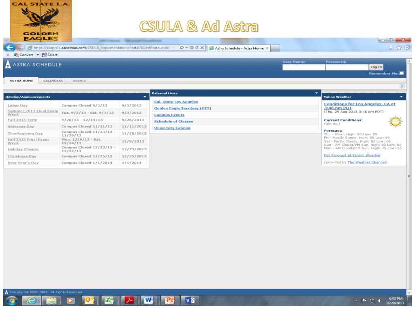The image size is (415, 311).
Task: Click the browser Forward arrow button
Action: click(20, 48)
